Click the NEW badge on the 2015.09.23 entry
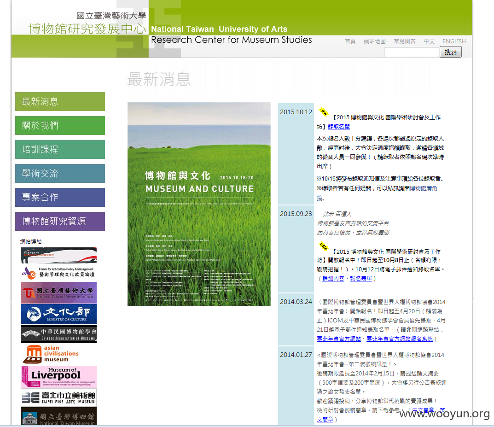The image size is (494, 427). coord(324,246)
